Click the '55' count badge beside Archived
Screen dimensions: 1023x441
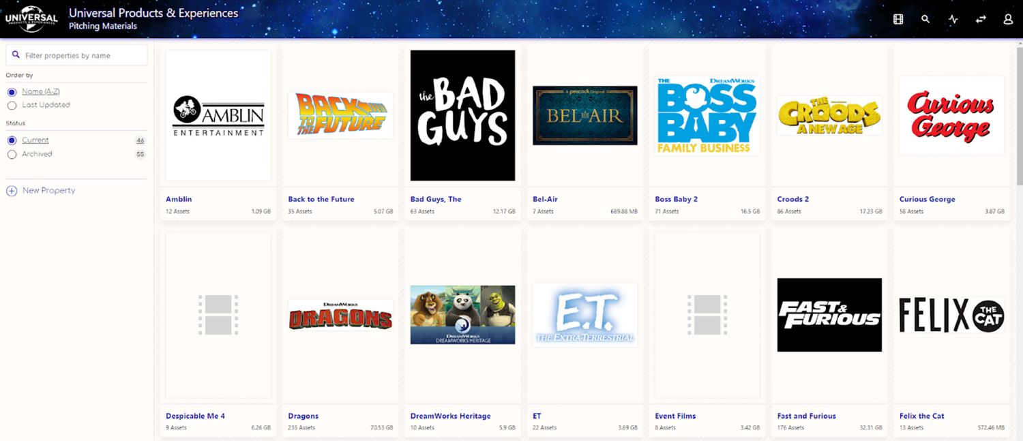(x=140, y=155)
